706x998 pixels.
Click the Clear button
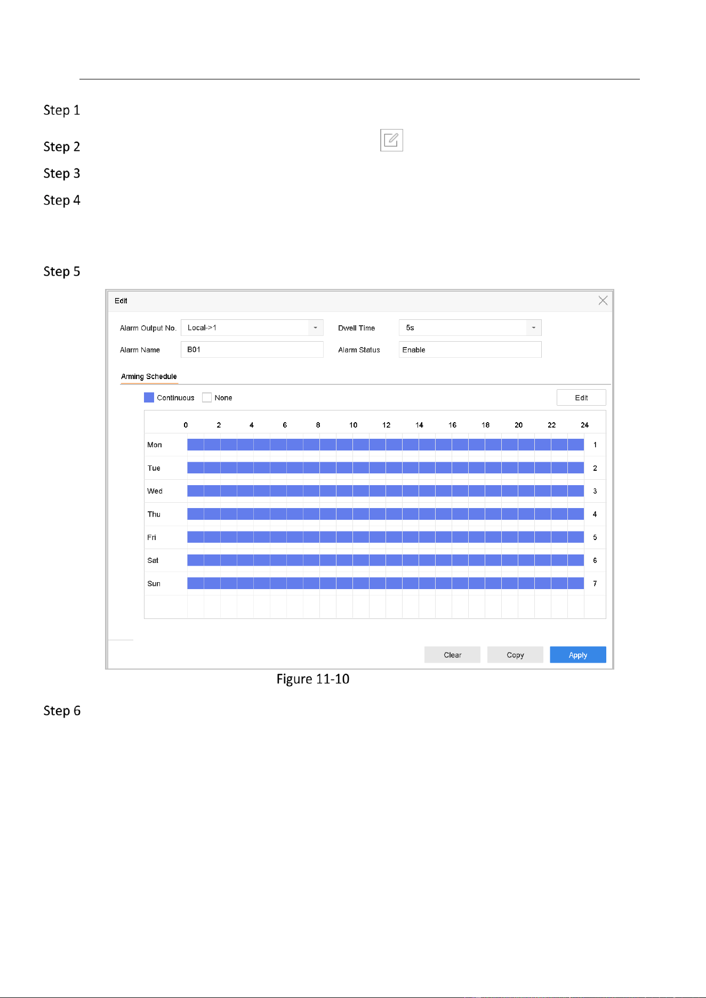(x=452, y=655)
